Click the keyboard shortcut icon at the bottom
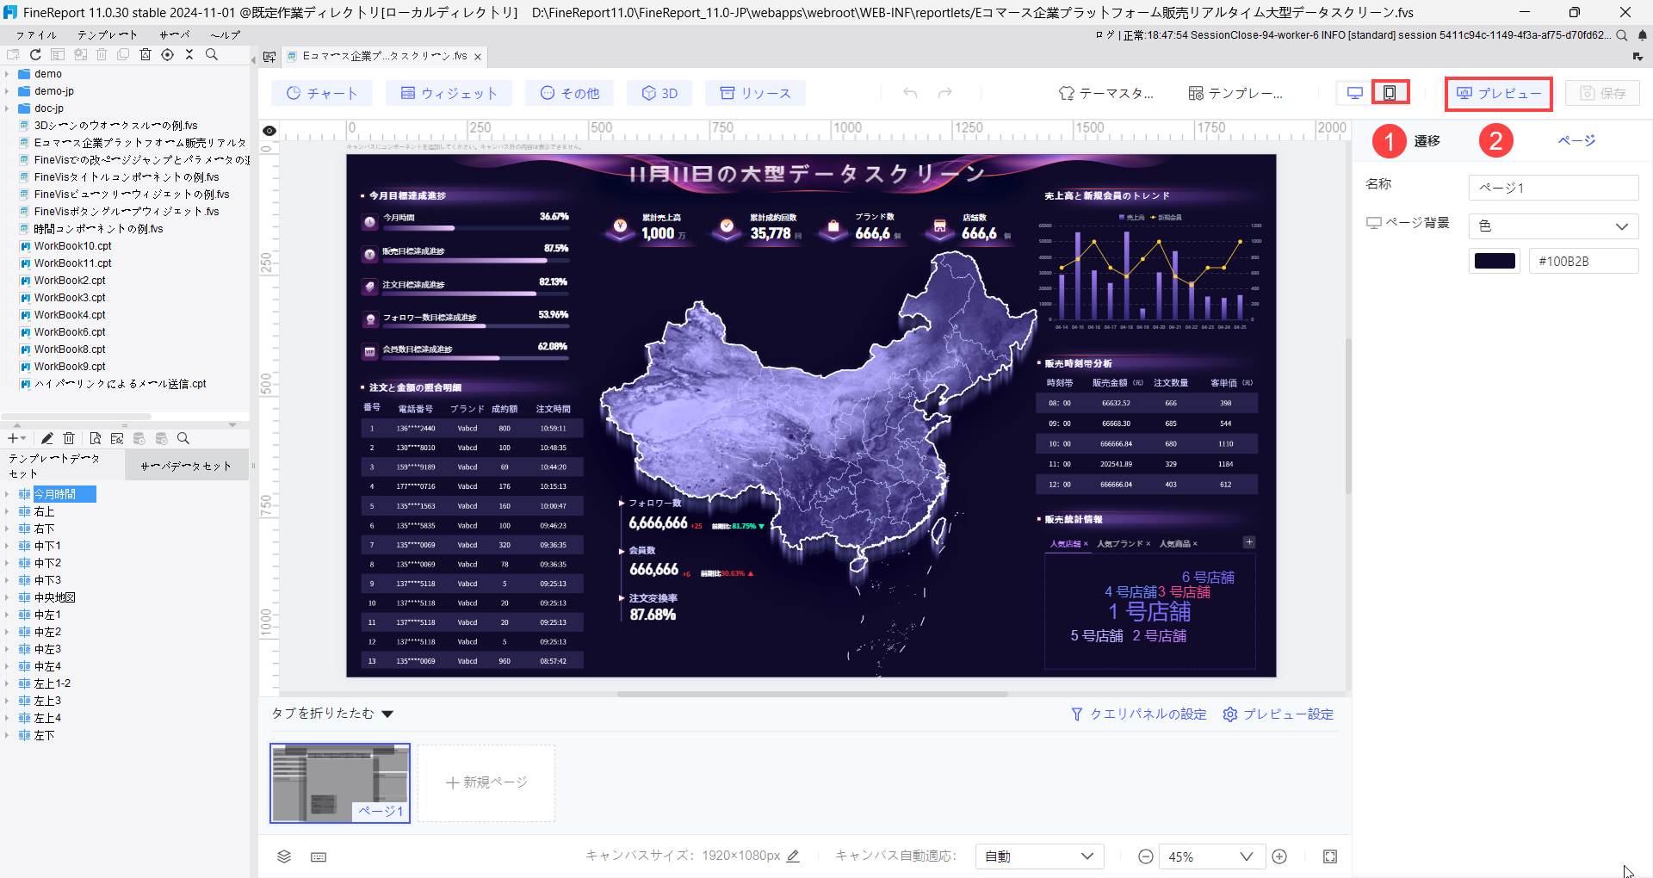 [x=319, y=856]
